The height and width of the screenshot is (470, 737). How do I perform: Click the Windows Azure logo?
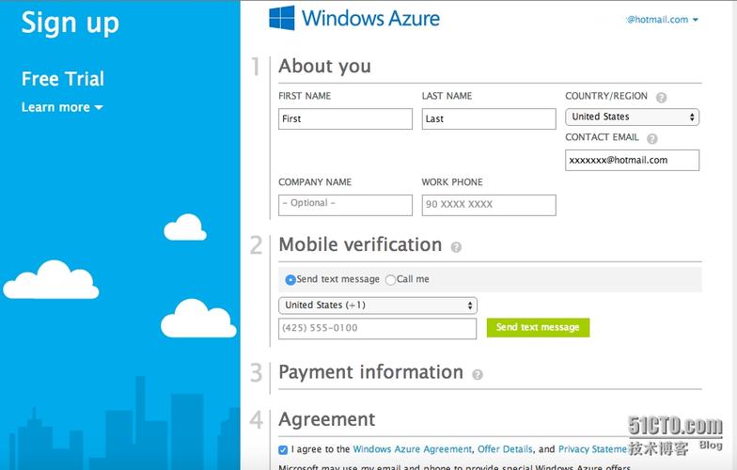pyautogui.click(x=354, y=18)
